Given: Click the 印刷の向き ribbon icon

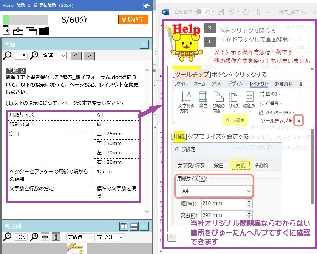Looking at the screenshot, I should [218, 102].
